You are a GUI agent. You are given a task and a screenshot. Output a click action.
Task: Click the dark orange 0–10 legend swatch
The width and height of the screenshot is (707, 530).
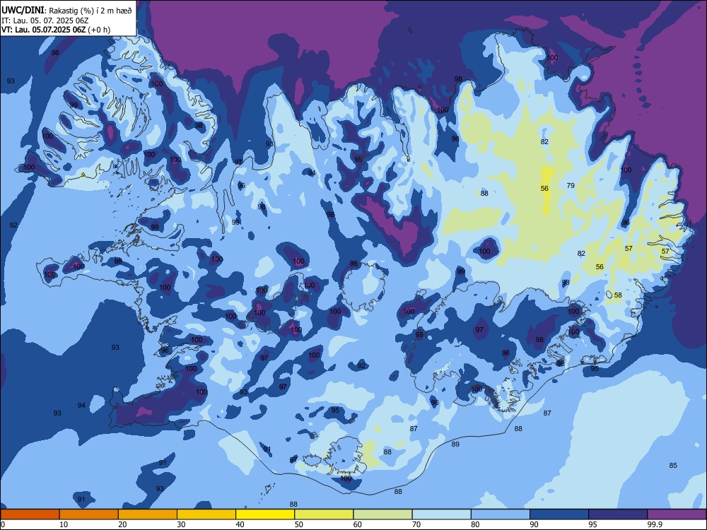(30, 514)
